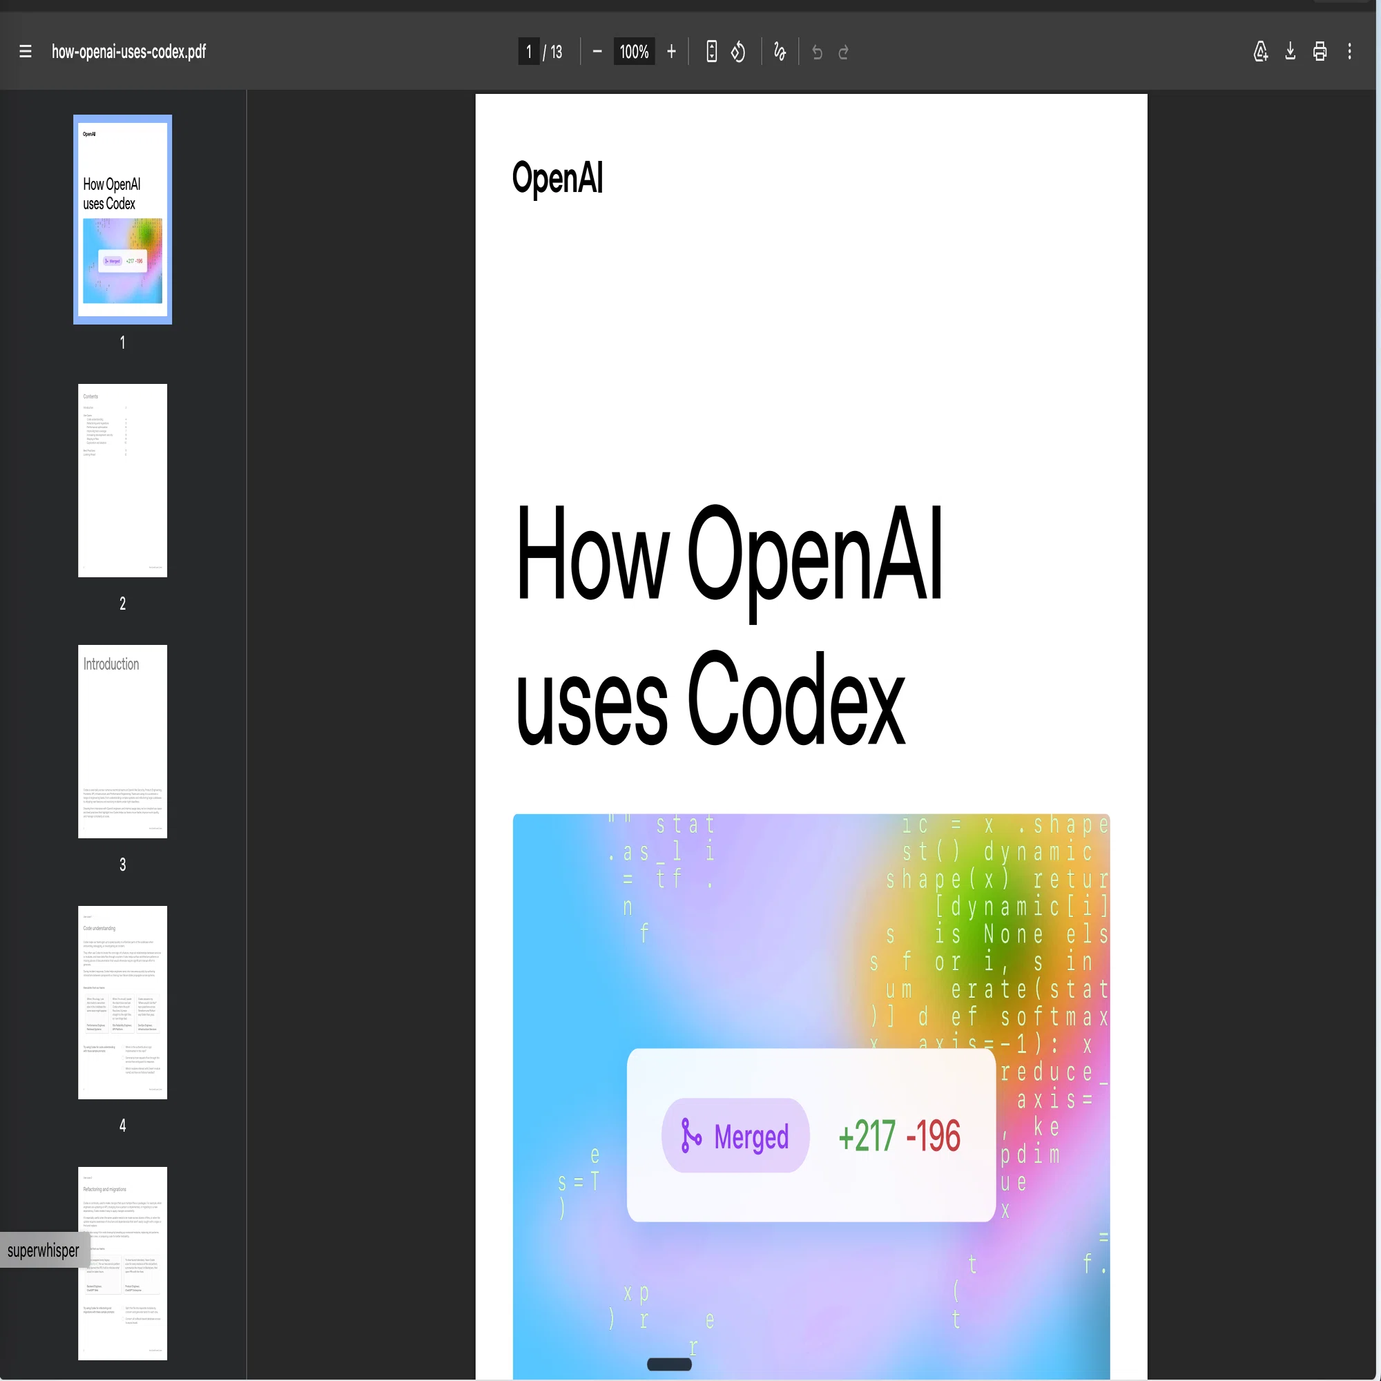The image size is (1381, 1381).
Task: Click the purple Merged badge
Action: point(735,1135)
